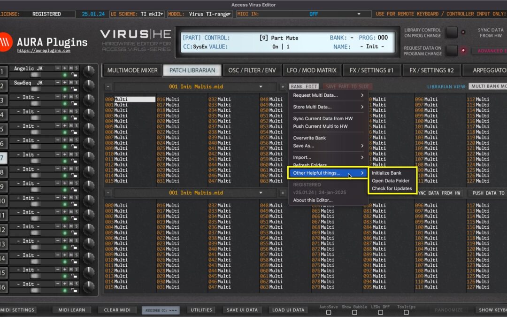This screenshot has height=317, width=507.
Task: Click the - transpose icon on part 3
Action: 58,97
